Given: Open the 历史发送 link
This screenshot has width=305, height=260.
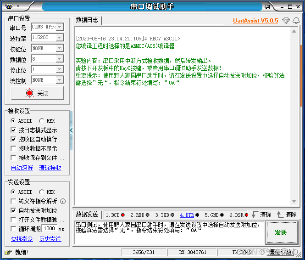Looking at the screenshot, I should coord(50,239).
